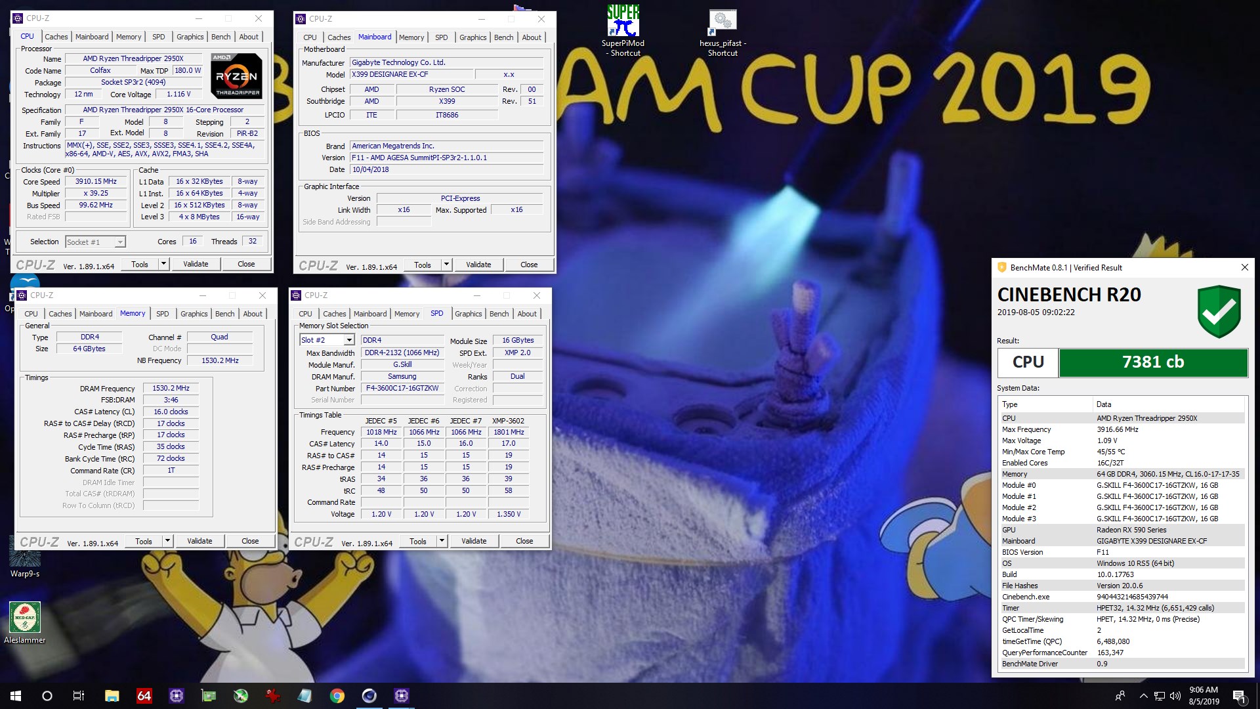Open the SuperPiMod Shortcut desktop icon
The image size is (1260, 709).
623,30
